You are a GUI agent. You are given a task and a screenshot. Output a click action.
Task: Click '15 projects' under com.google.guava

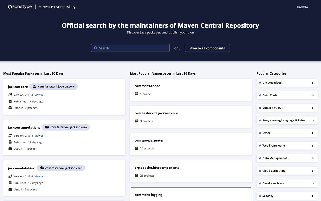click(147, 148)
